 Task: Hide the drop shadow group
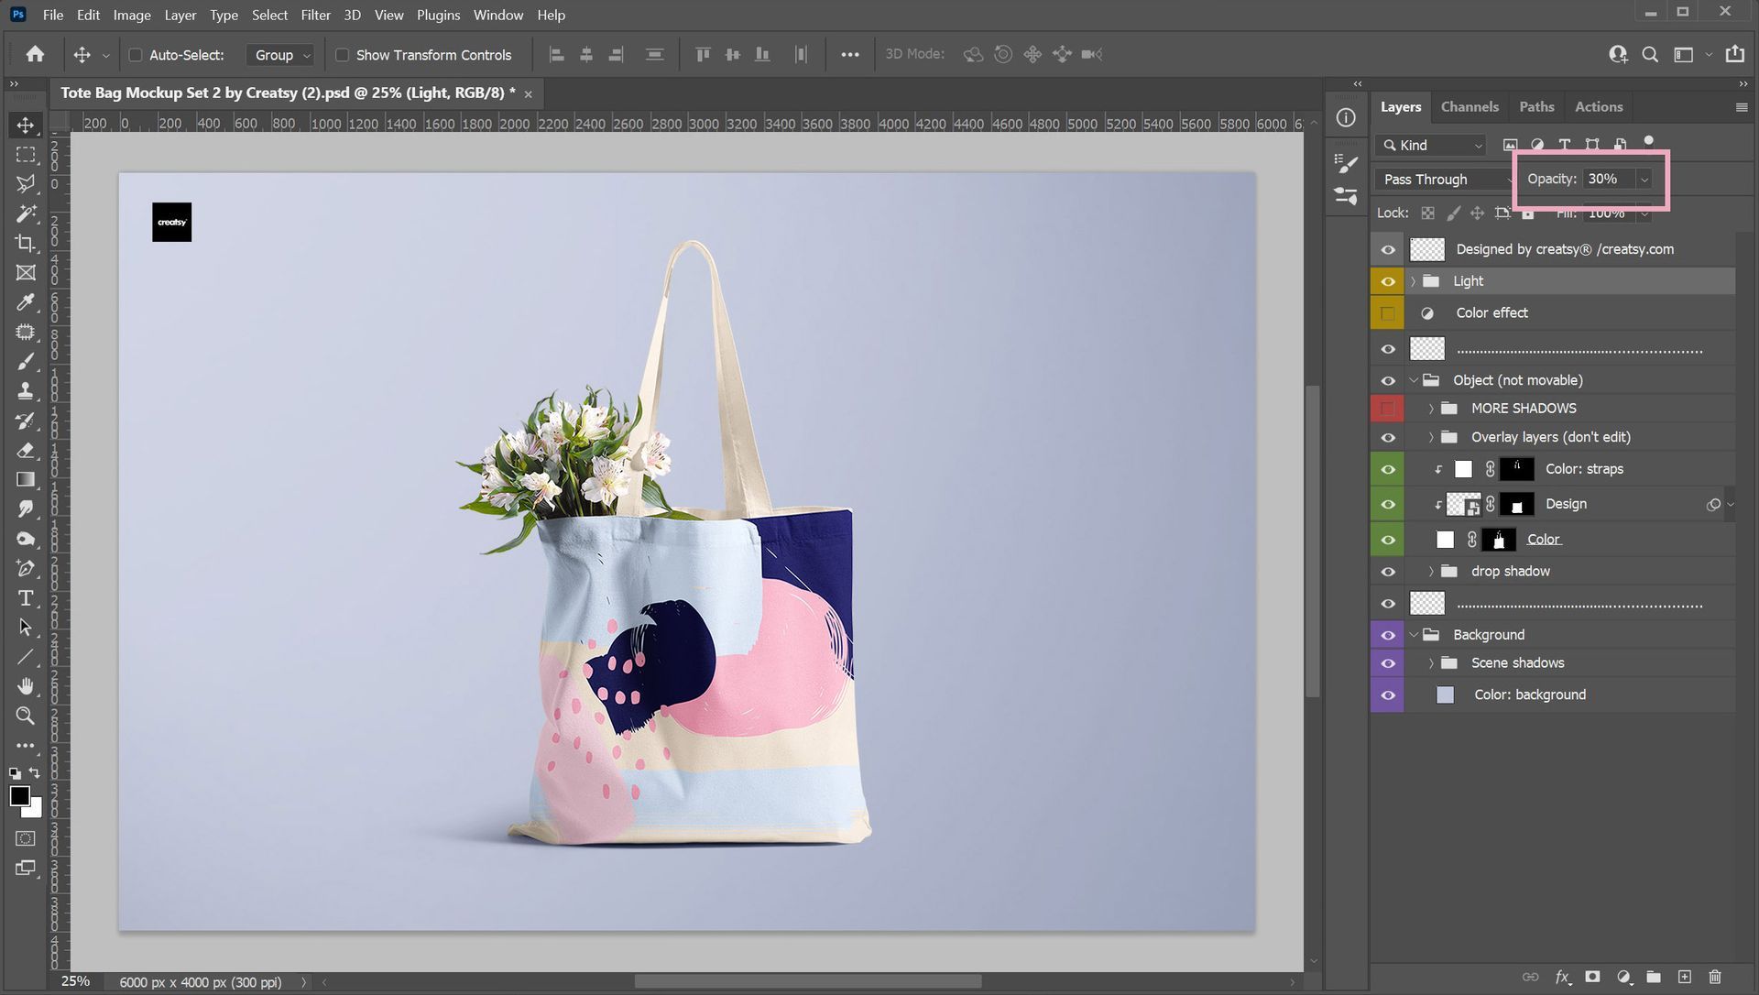1387,572
